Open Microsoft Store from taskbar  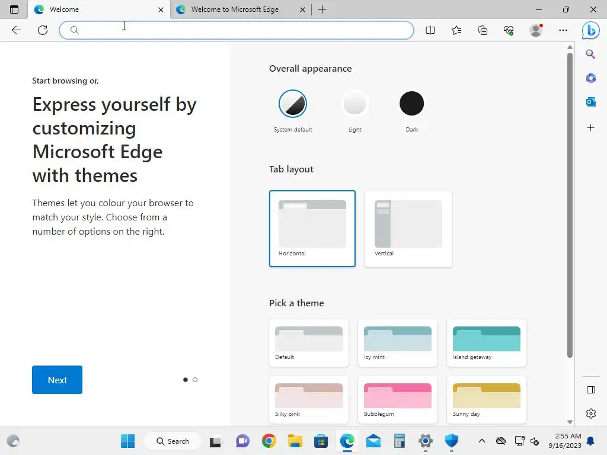click(321, 441)
